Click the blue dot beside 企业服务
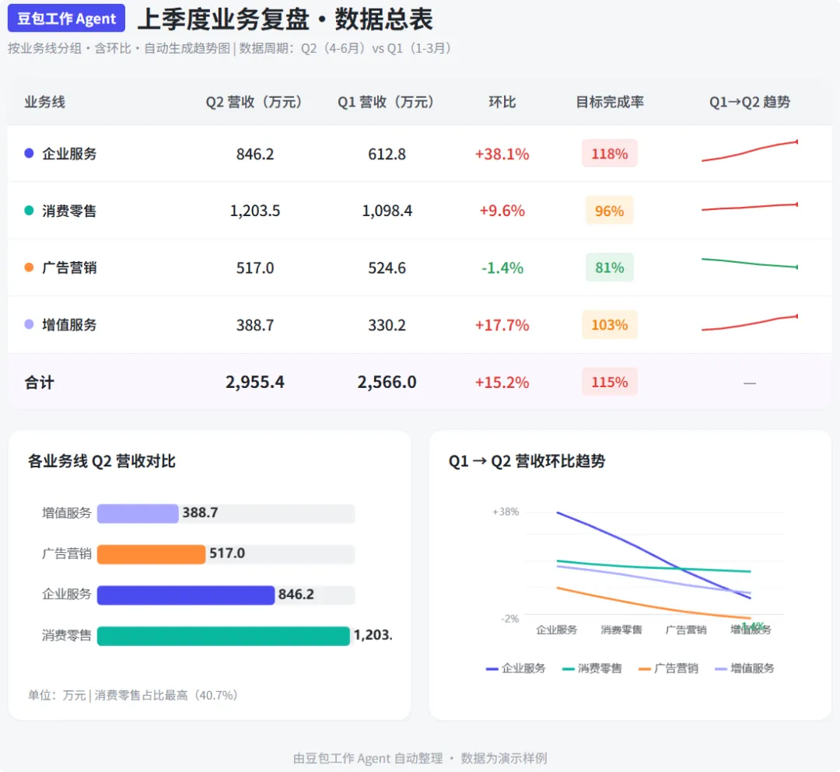This screenshot has height=772, width=840. click(30, 154)
